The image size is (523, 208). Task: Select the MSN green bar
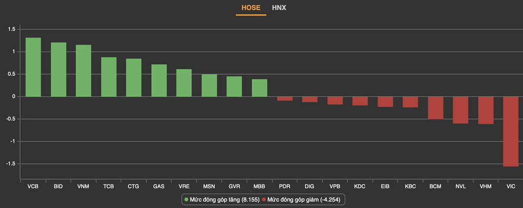209,85
